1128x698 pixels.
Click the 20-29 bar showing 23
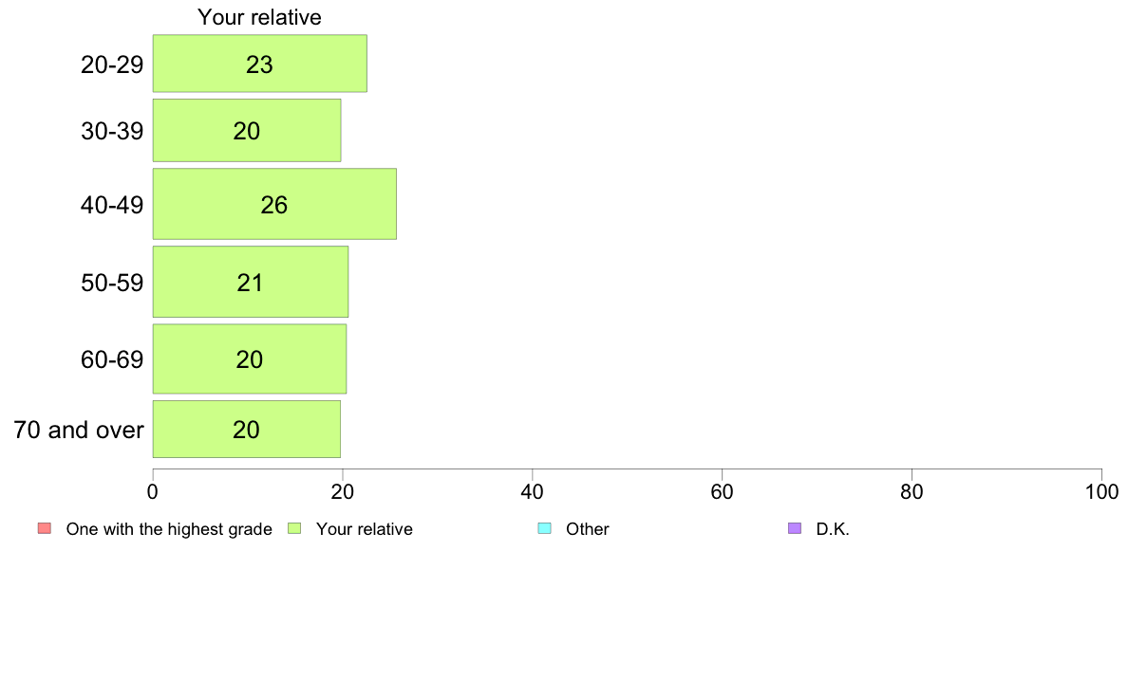pos(259,64)
